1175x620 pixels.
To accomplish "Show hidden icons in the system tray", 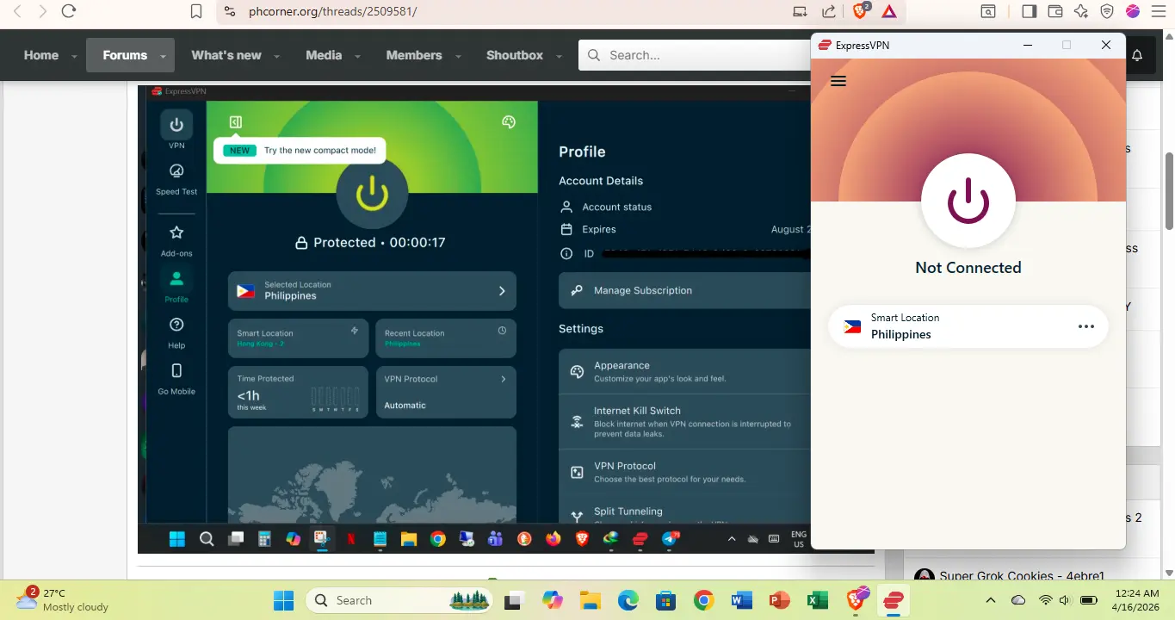I will tap(990, 600).
